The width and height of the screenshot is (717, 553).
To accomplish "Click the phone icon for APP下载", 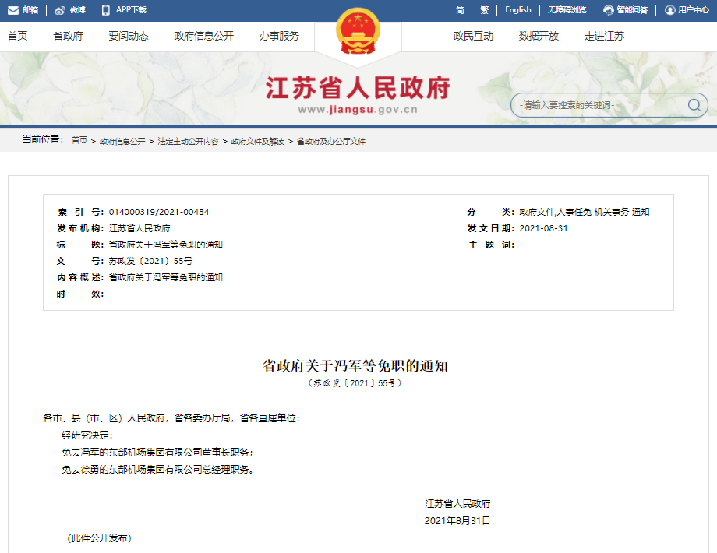I will (105, 10).
